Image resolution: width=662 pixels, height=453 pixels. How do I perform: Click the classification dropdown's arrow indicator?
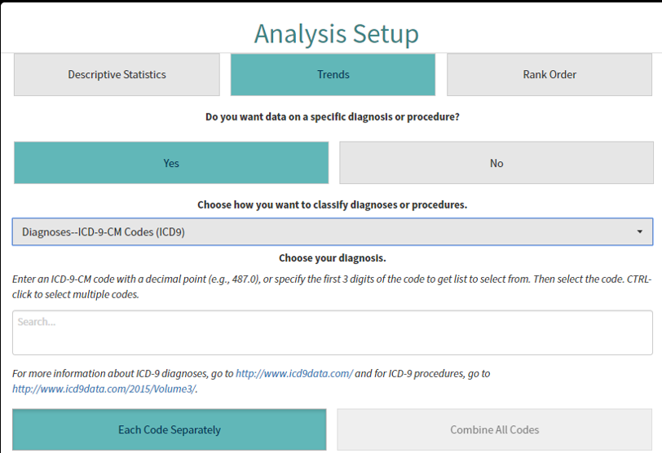point(639,232)
